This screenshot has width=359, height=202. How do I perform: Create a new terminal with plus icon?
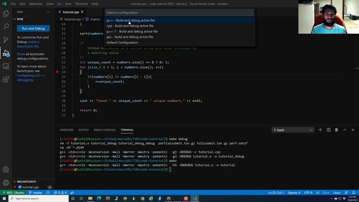point(320,130)
